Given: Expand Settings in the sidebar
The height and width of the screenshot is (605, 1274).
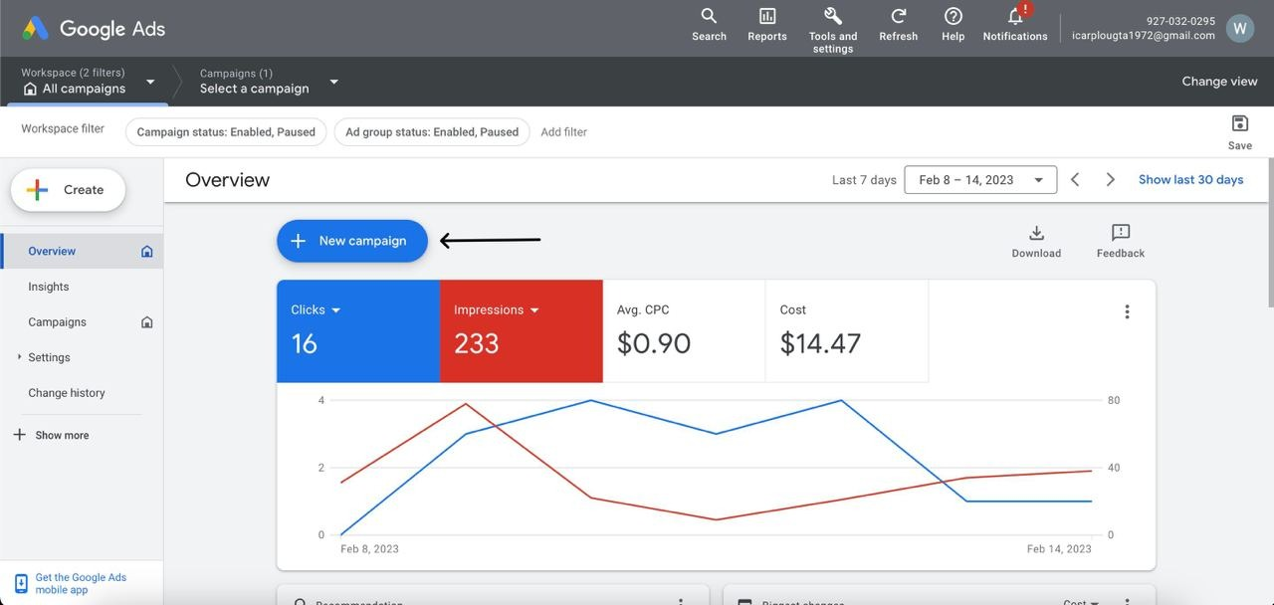Looking at the screenshot, I should [19, 357].
